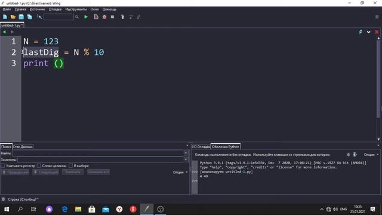The image size is (382, 215).
Task: Click the 'Предыдущий' search button
Action: coord(16,172)
